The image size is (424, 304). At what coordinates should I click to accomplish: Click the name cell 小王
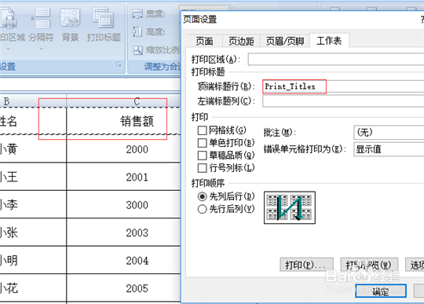pos(33,177)
